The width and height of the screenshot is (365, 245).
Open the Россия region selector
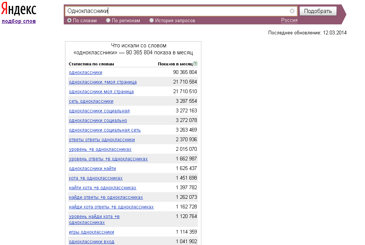click(289, 20)
